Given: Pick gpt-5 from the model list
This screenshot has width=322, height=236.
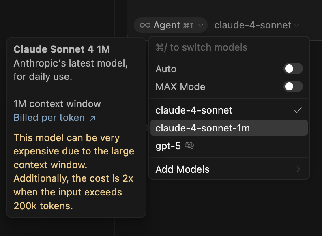Looking at the screenshot, I should point(168,146).
